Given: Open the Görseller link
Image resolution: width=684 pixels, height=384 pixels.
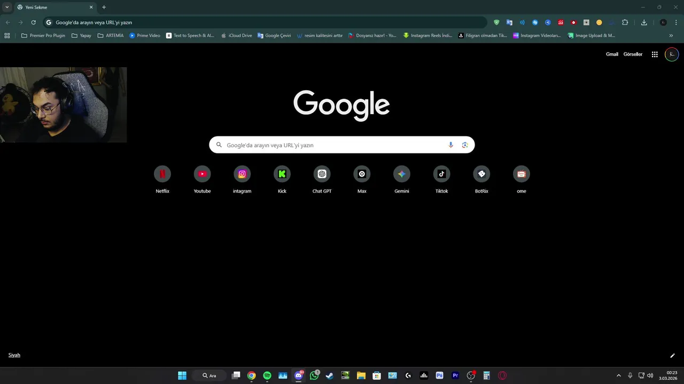Looking at the screenshot, I should 633,54.
